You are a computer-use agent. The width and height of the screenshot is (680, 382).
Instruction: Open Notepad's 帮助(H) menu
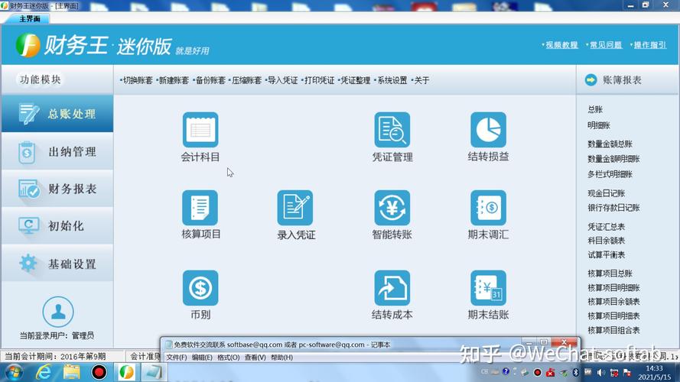point(281,358)
